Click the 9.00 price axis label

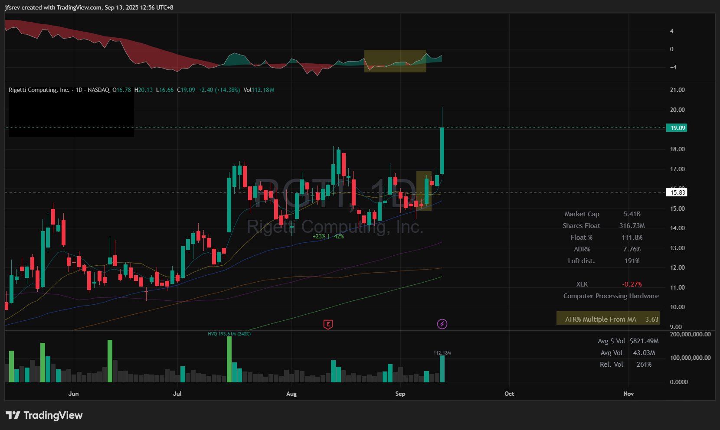[676, 327]
